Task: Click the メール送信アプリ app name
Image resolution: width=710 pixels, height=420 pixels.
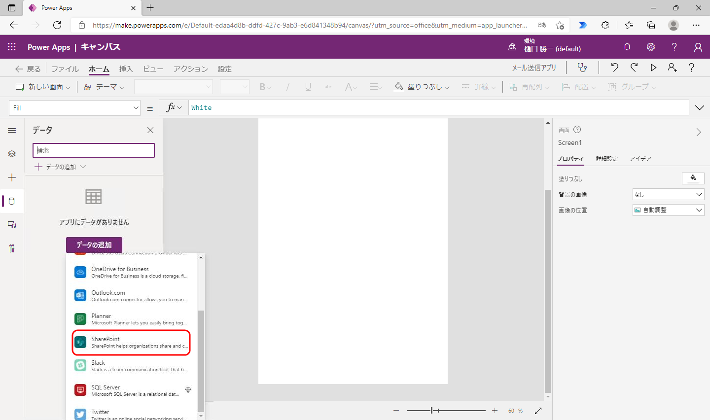Action: click(533, 68)
